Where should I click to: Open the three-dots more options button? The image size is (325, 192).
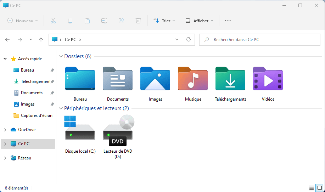click(228, 21)
